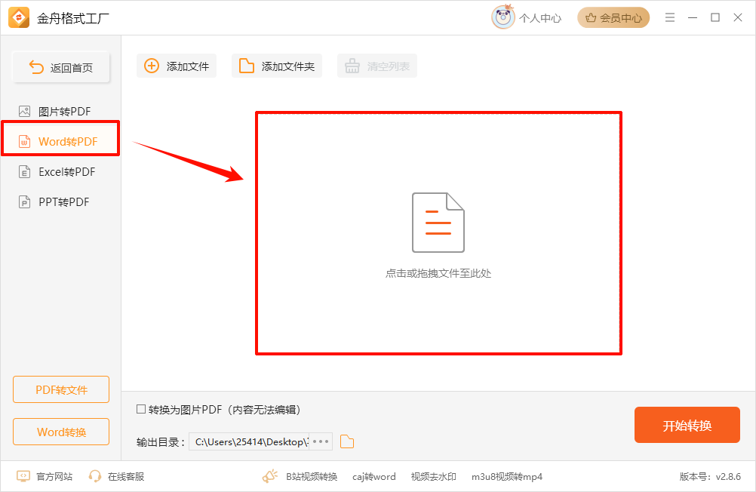Click the file drop zone area
The width and height of the screenshot is (756, 492).
pos(438,232)
